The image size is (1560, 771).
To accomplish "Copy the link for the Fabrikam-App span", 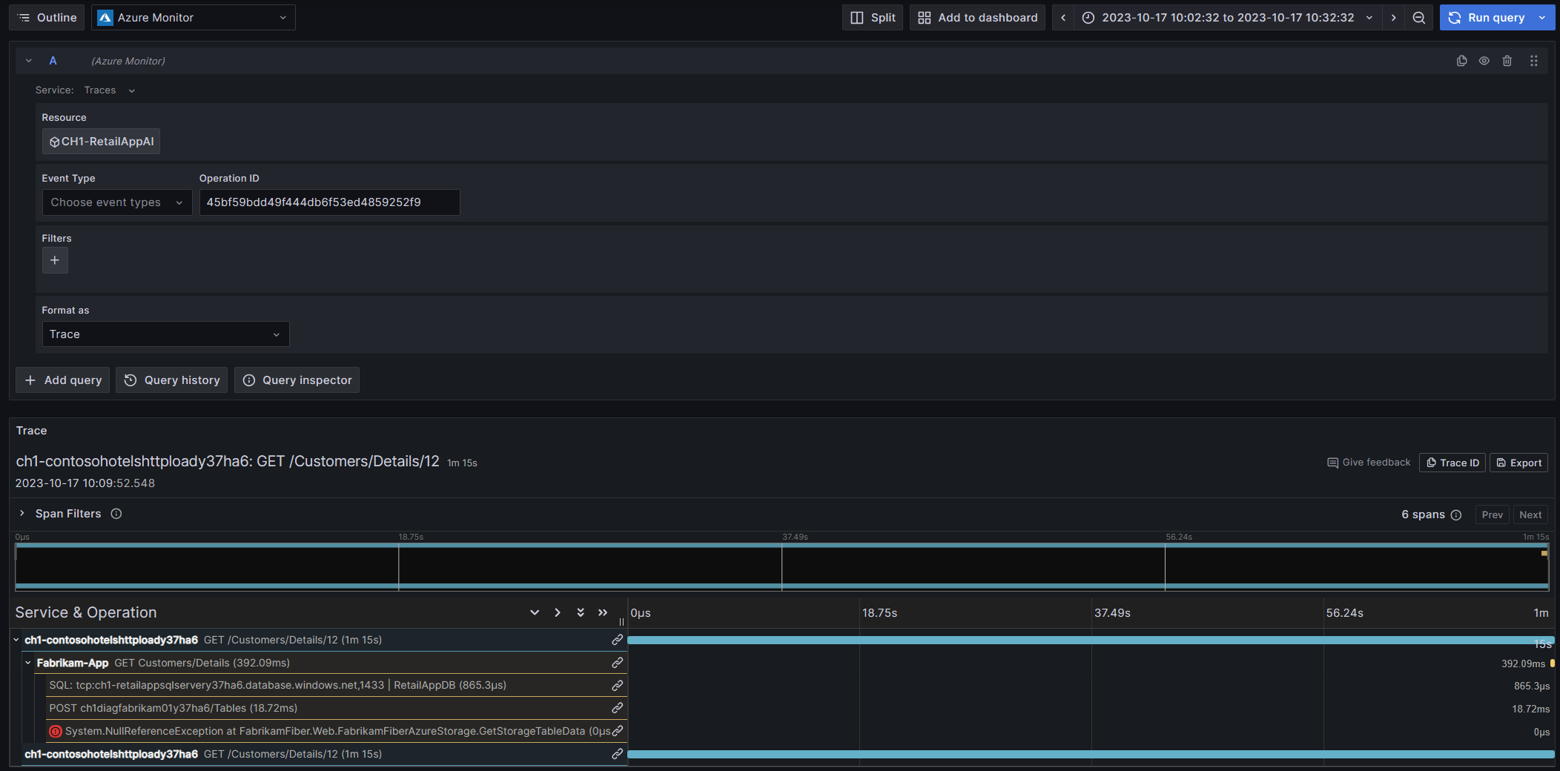I will pos(617,663).
